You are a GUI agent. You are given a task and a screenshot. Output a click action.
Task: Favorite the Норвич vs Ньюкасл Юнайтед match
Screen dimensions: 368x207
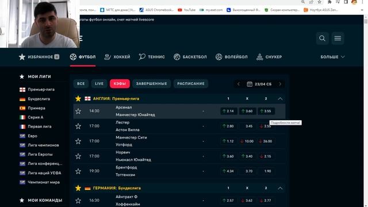78,156
